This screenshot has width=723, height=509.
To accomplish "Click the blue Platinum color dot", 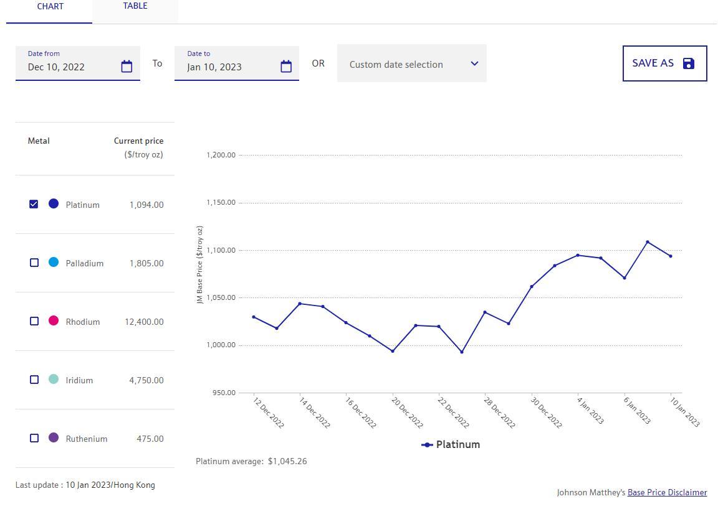I will coord(54,204).
